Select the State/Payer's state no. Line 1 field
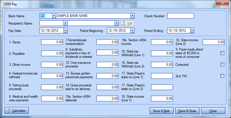Viewport: 231px width, 118px height. pos(162,76)
